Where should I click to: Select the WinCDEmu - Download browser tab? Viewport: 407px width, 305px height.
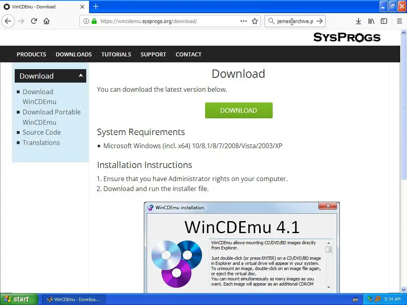[x=45, y=7]
